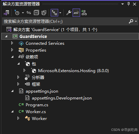Screen dimensions: 139x134
Task: Expand the 分析器 node
Action: (x=18, y=77)
